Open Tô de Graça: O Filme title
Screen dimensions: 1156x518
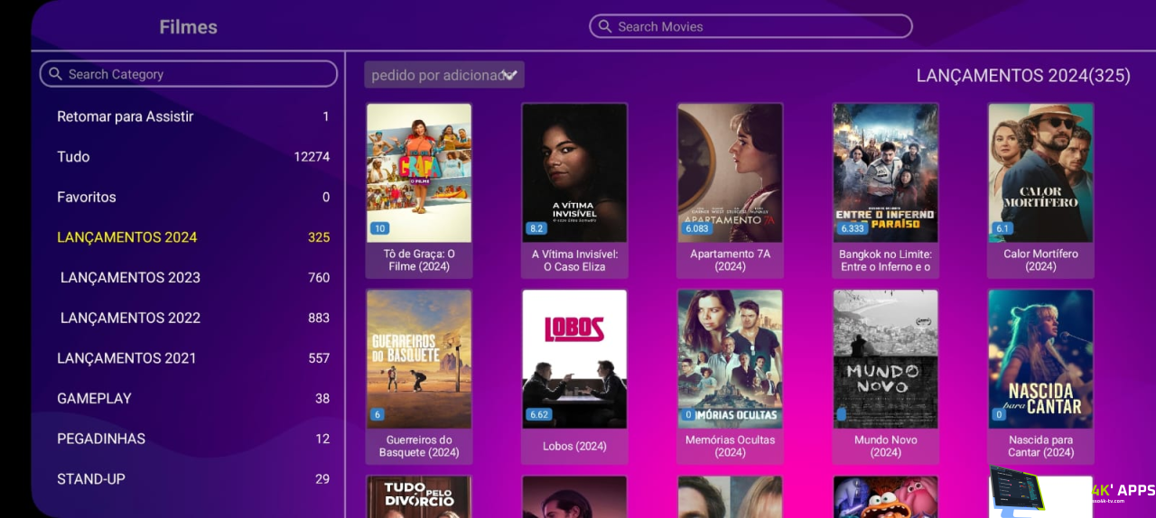(x=419, y=260)
